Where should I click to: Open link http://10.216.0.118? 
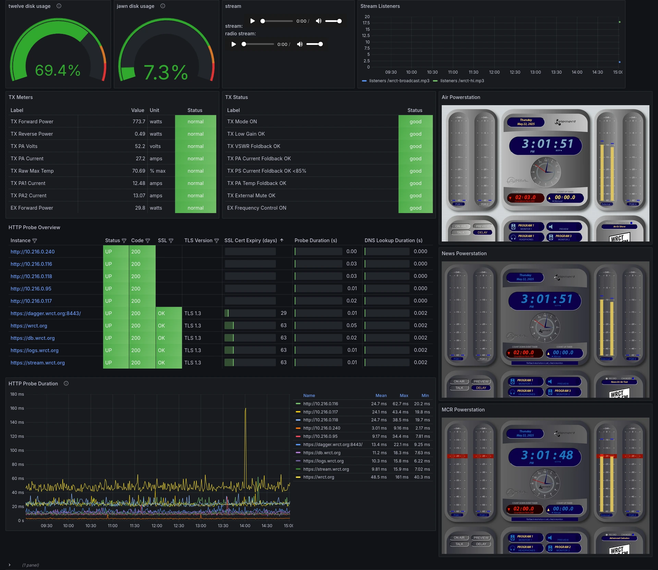tap(31, 276)
